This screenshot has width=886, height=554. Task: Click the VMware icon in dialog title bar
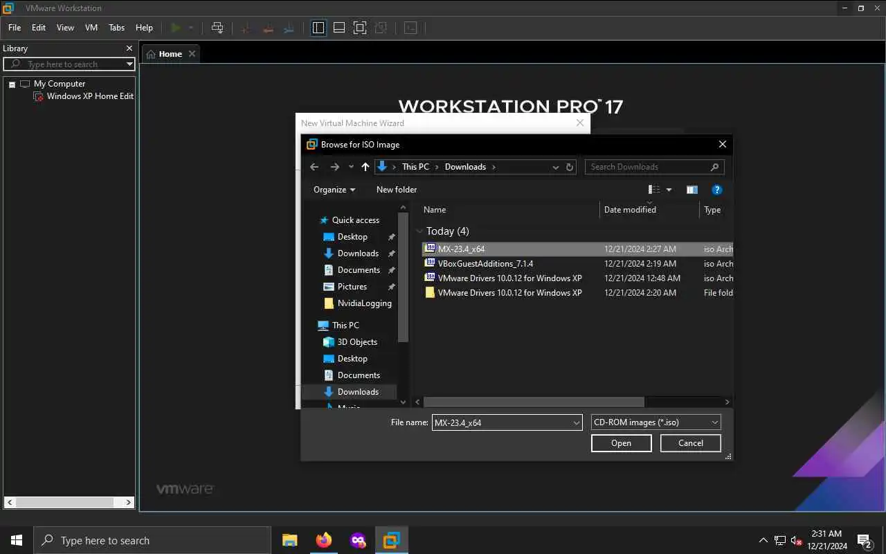point(311,145)
